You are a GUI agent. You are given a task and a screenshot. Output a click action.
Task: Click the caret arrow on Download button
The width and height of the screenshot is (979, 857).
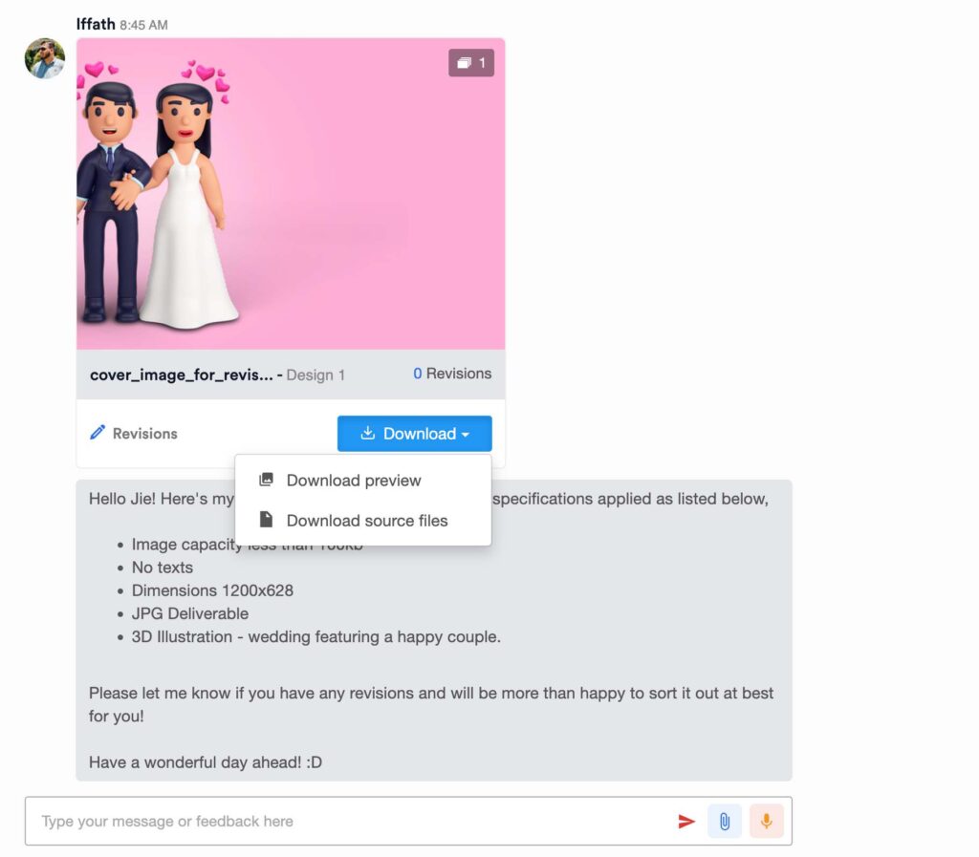tap(466, 435)
